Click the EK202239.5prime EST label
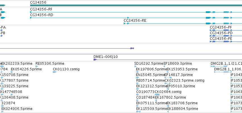The image size is (242, 113). click(x=17, y=64)
